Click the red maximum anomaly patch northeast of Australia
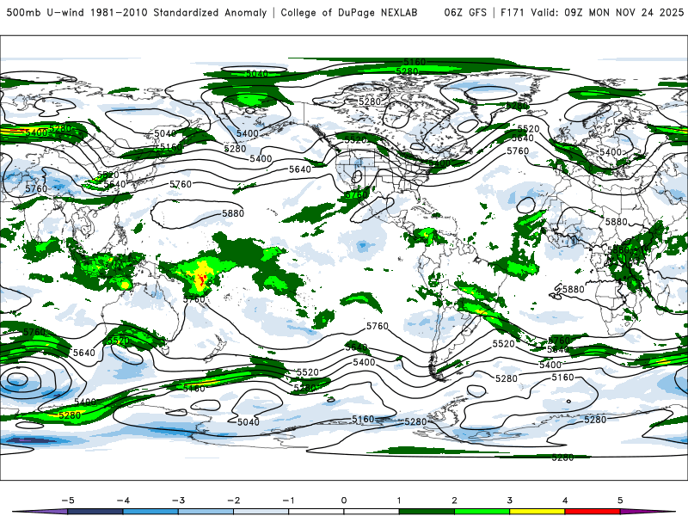 [202, 279]
